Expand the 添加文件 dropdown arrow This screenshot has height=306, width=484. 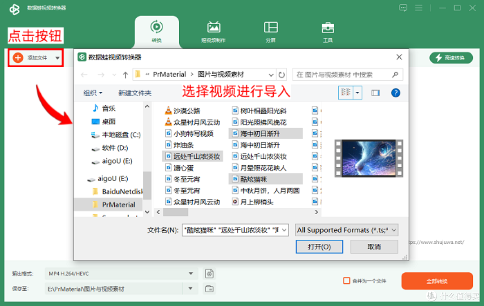pos(57,58)
